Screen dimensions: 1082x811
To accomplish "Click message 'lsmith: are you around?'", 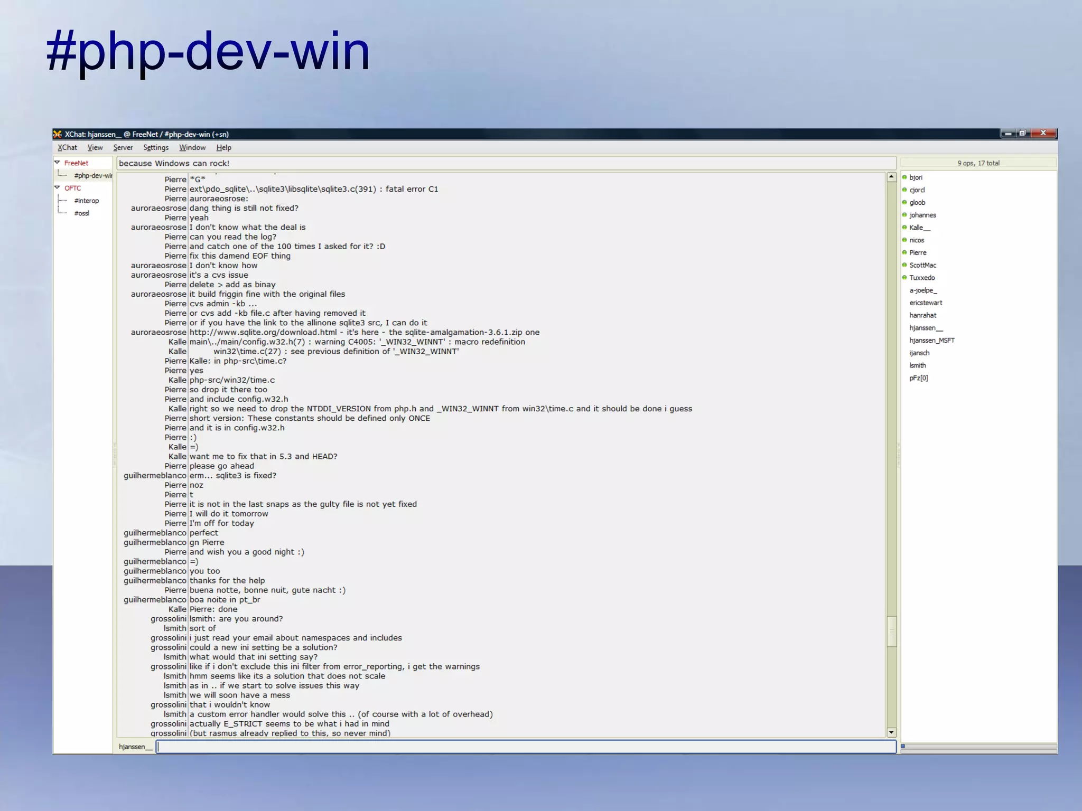I will click(236, 619).
